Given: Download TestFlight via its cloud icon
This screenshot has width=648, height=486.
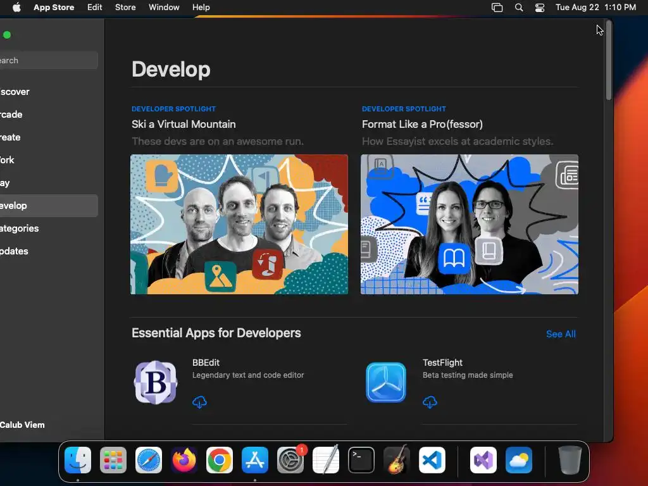Looking at the screenshot, I should [x=430, y=402].
